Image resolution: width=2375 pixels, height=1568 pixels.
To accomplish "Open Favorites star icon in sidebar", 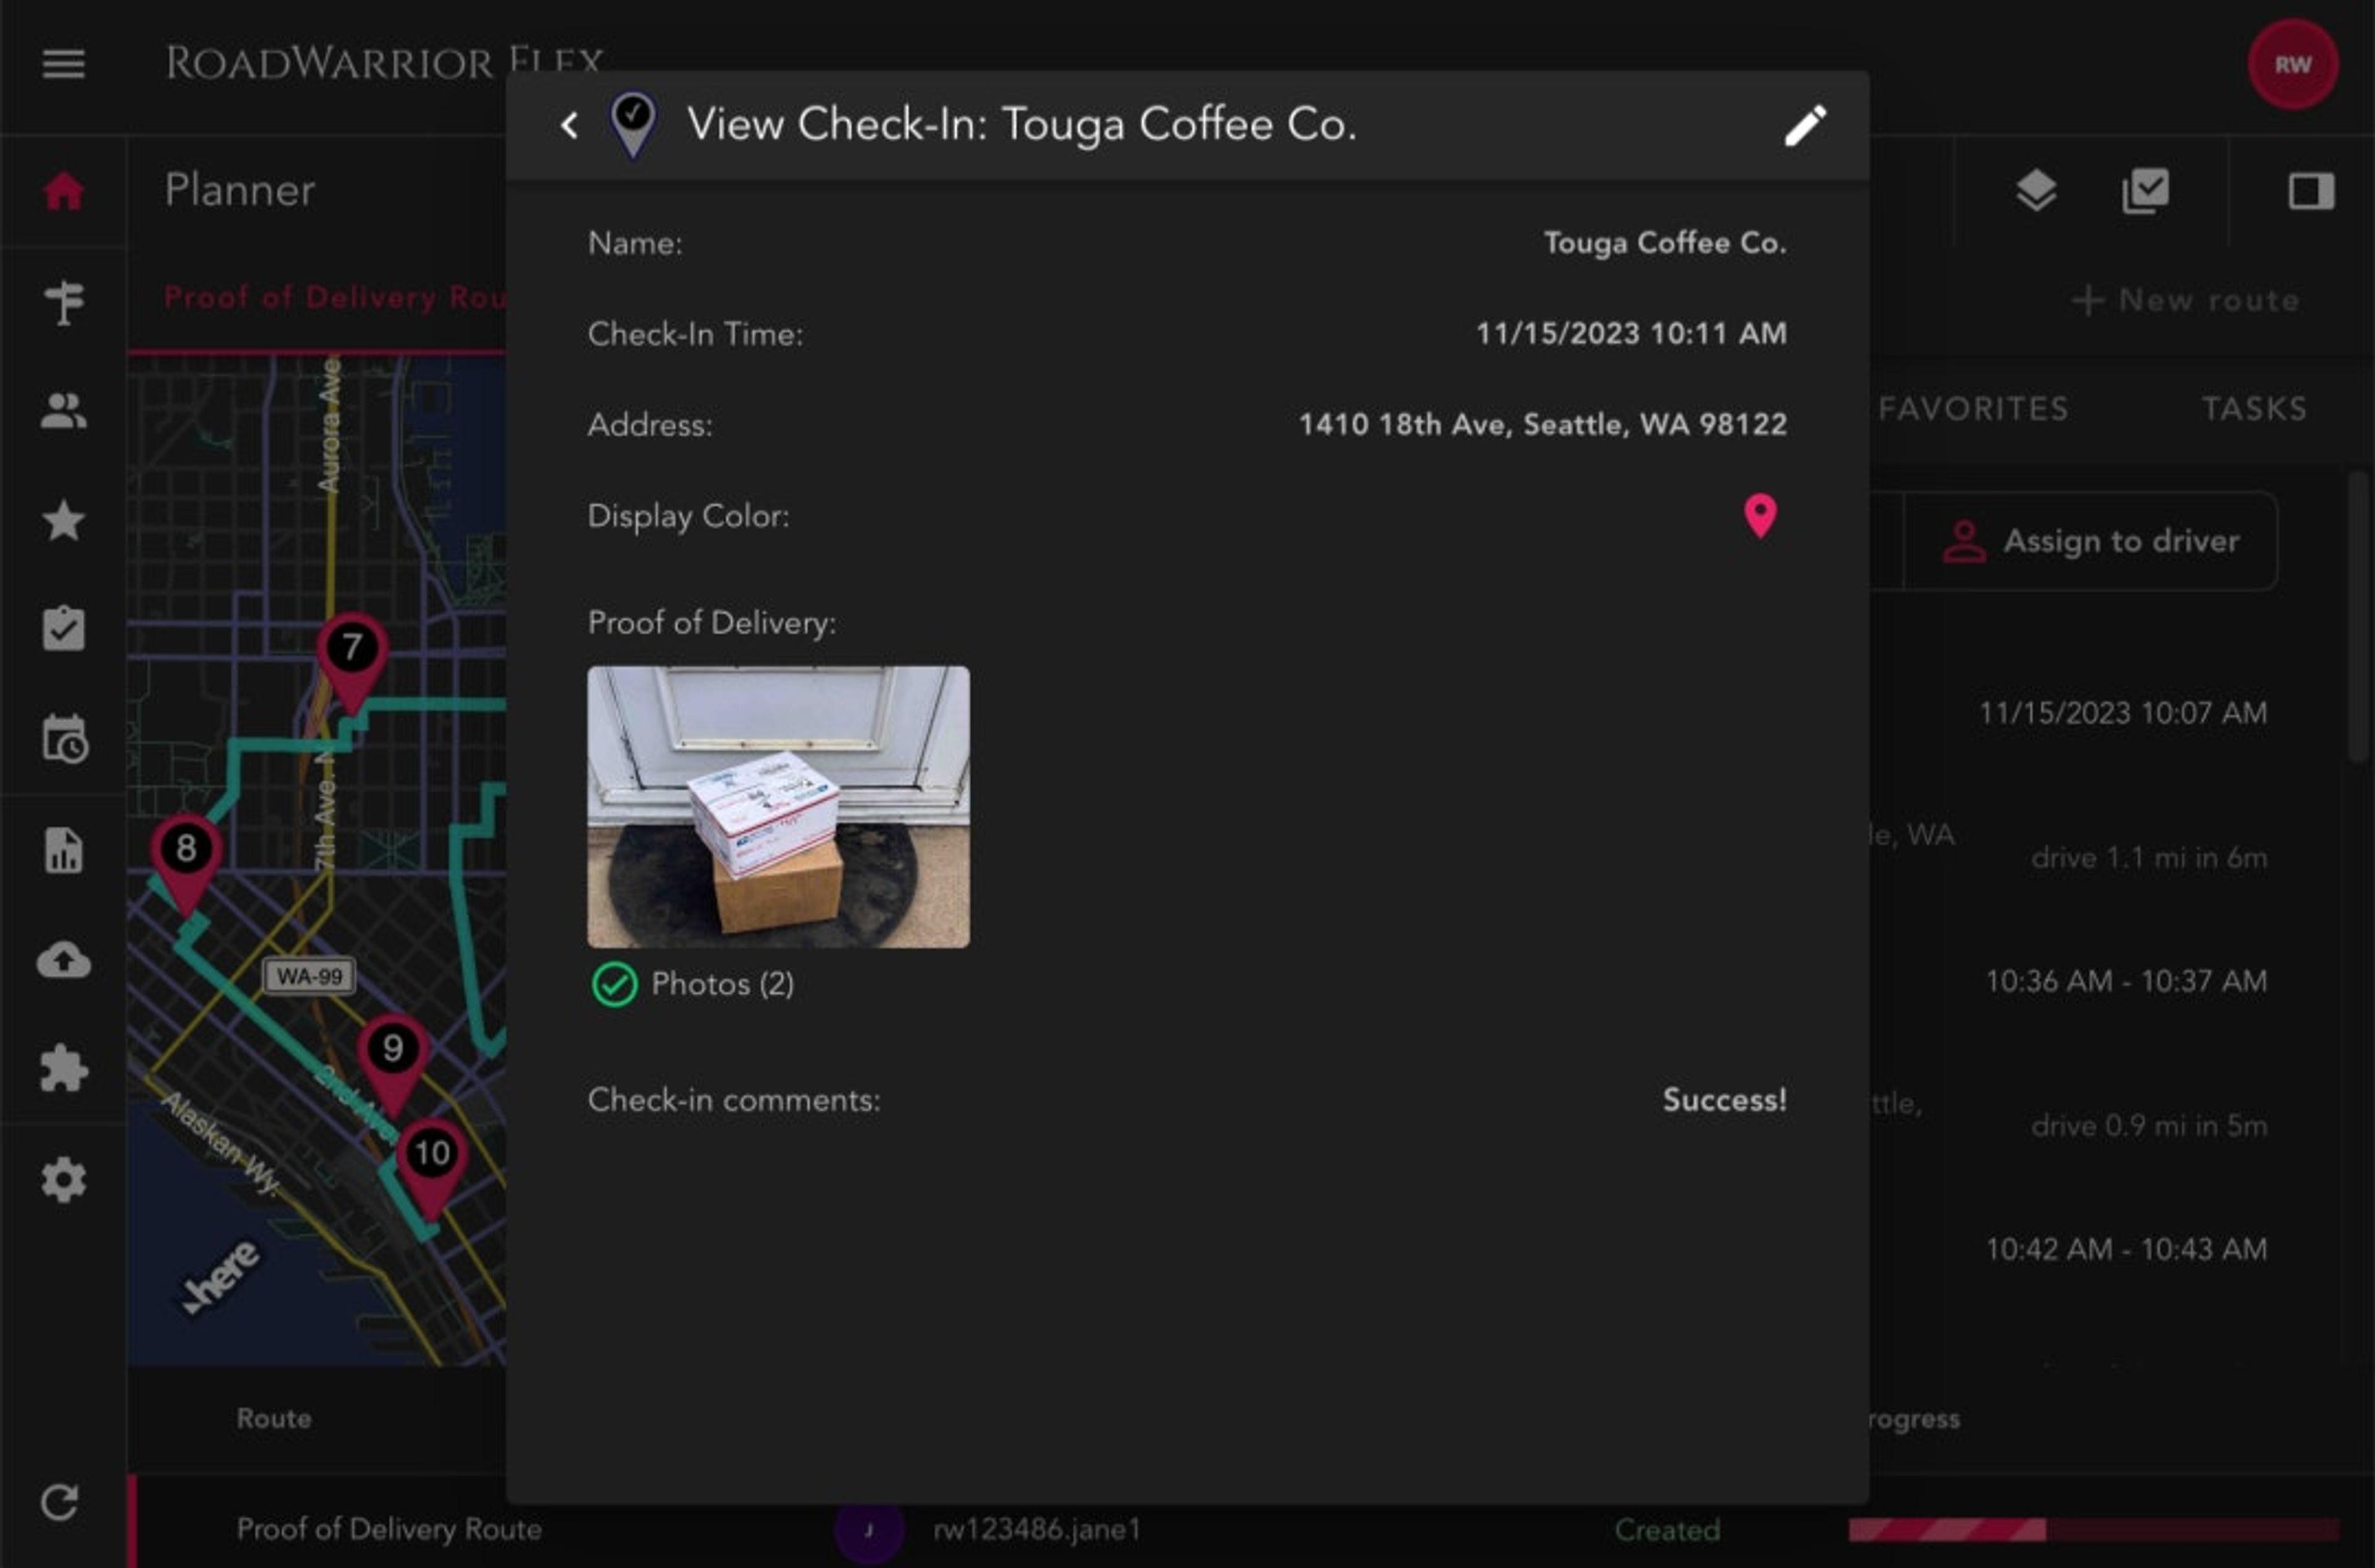I will click(x=63, y=520).
